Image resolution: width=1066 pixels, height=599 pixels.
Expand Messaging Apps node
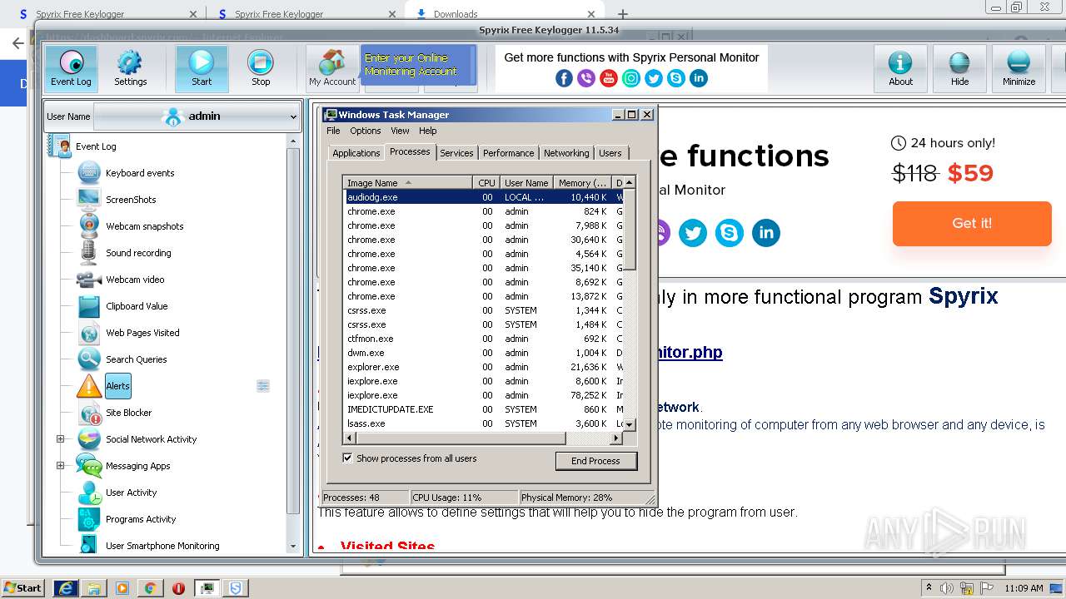coord(60,466)
